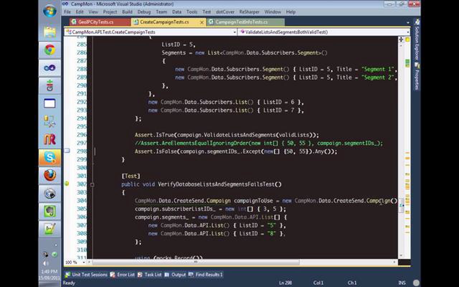Image resolution: width=459 pixels, height=287 pixels.
Task: Click the bookmark marker beside line 298
Action: tap(67, 151)
